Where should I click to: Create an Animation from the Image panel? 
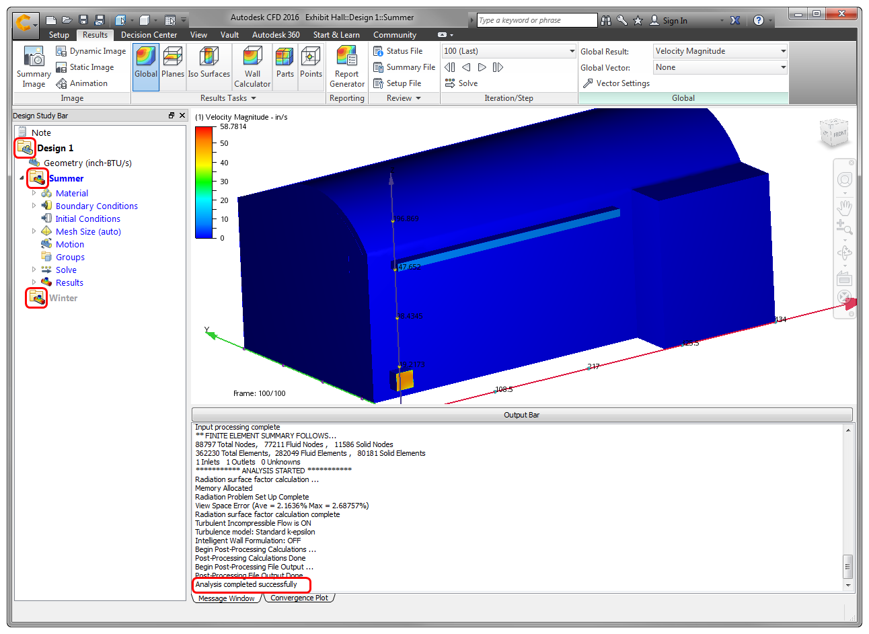pos(81,83)
